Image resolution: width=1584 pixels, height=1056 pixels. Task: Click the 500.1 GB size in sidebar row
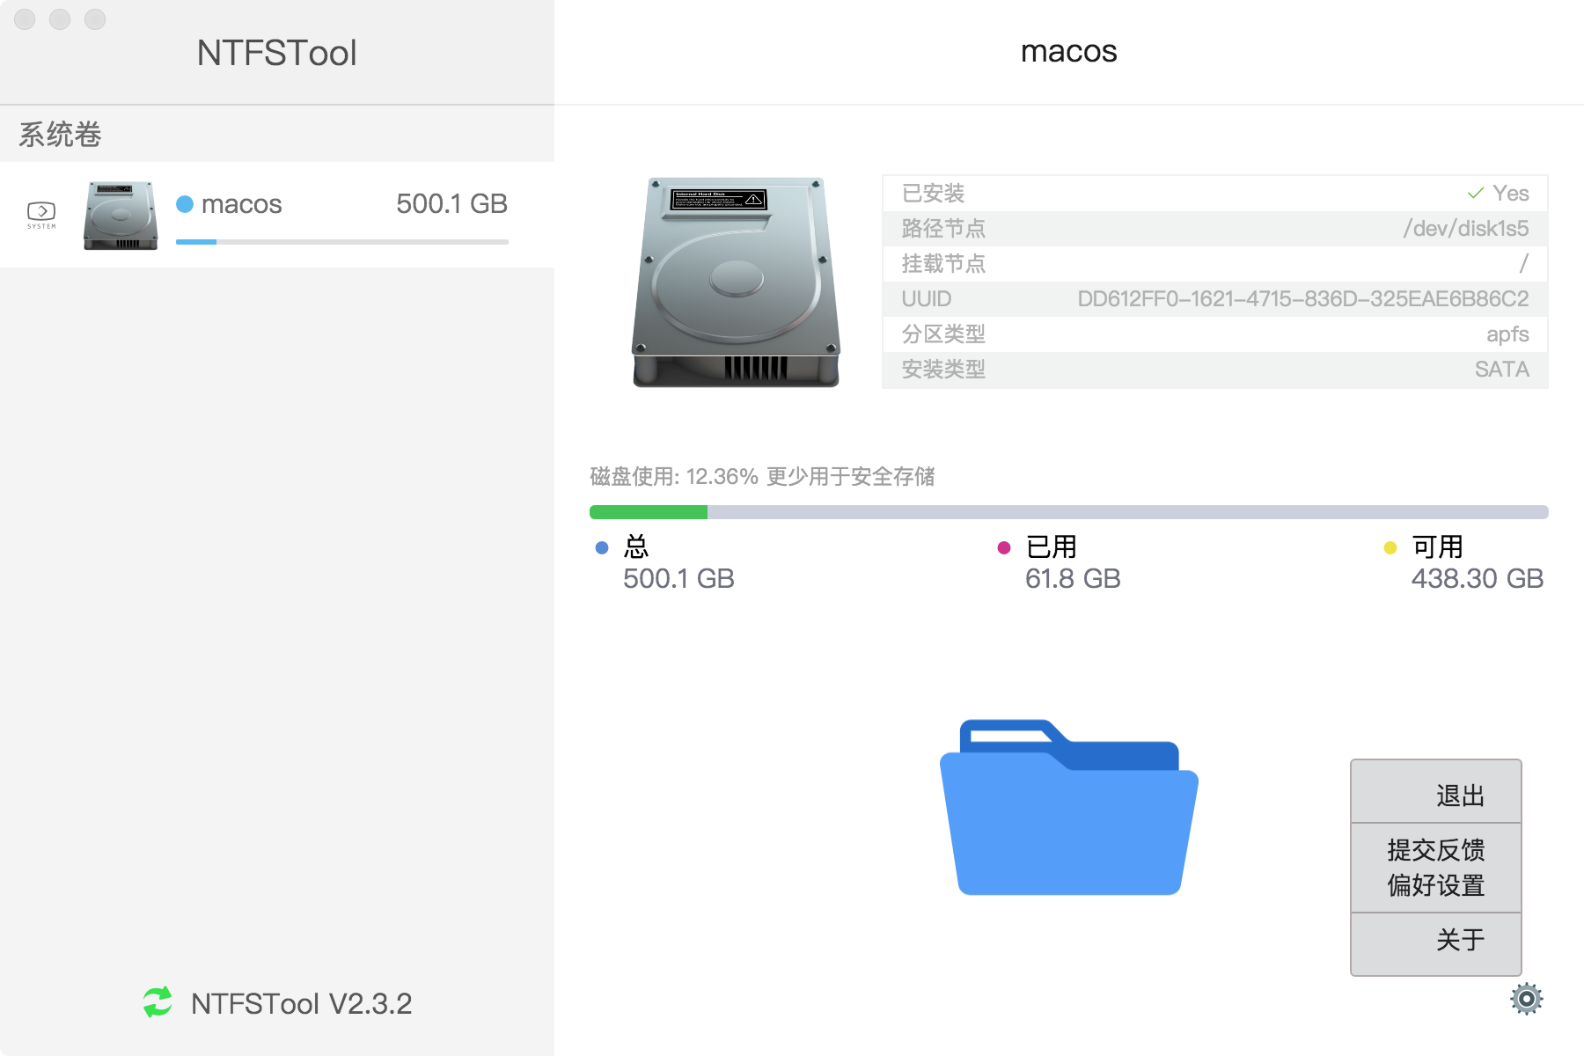[452, 204]
